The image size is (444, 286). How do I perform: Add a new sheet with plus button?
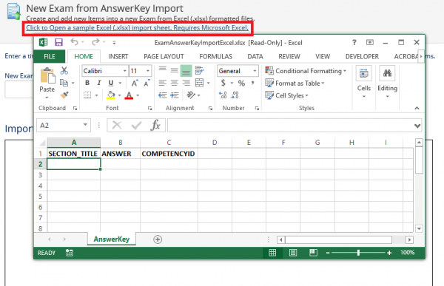(x=158, y=239)
